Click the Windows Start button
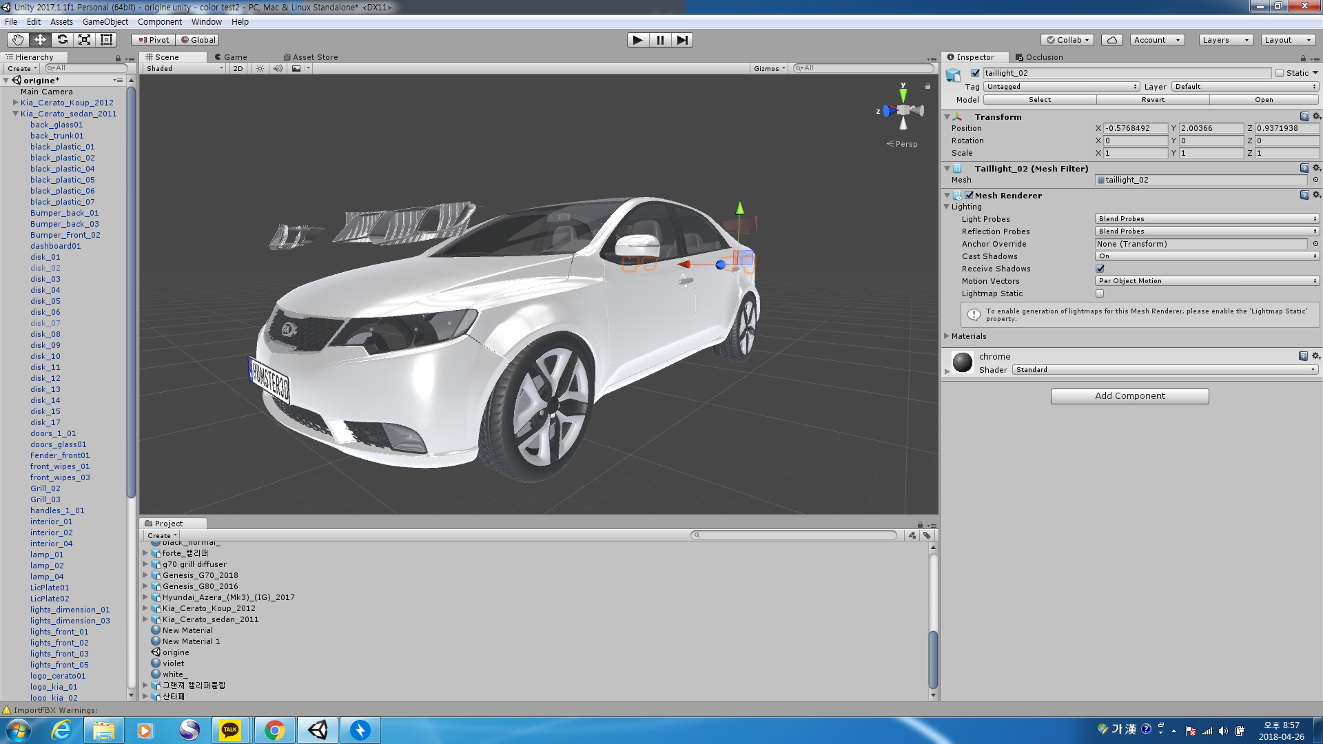 click(x=19, y=730)
